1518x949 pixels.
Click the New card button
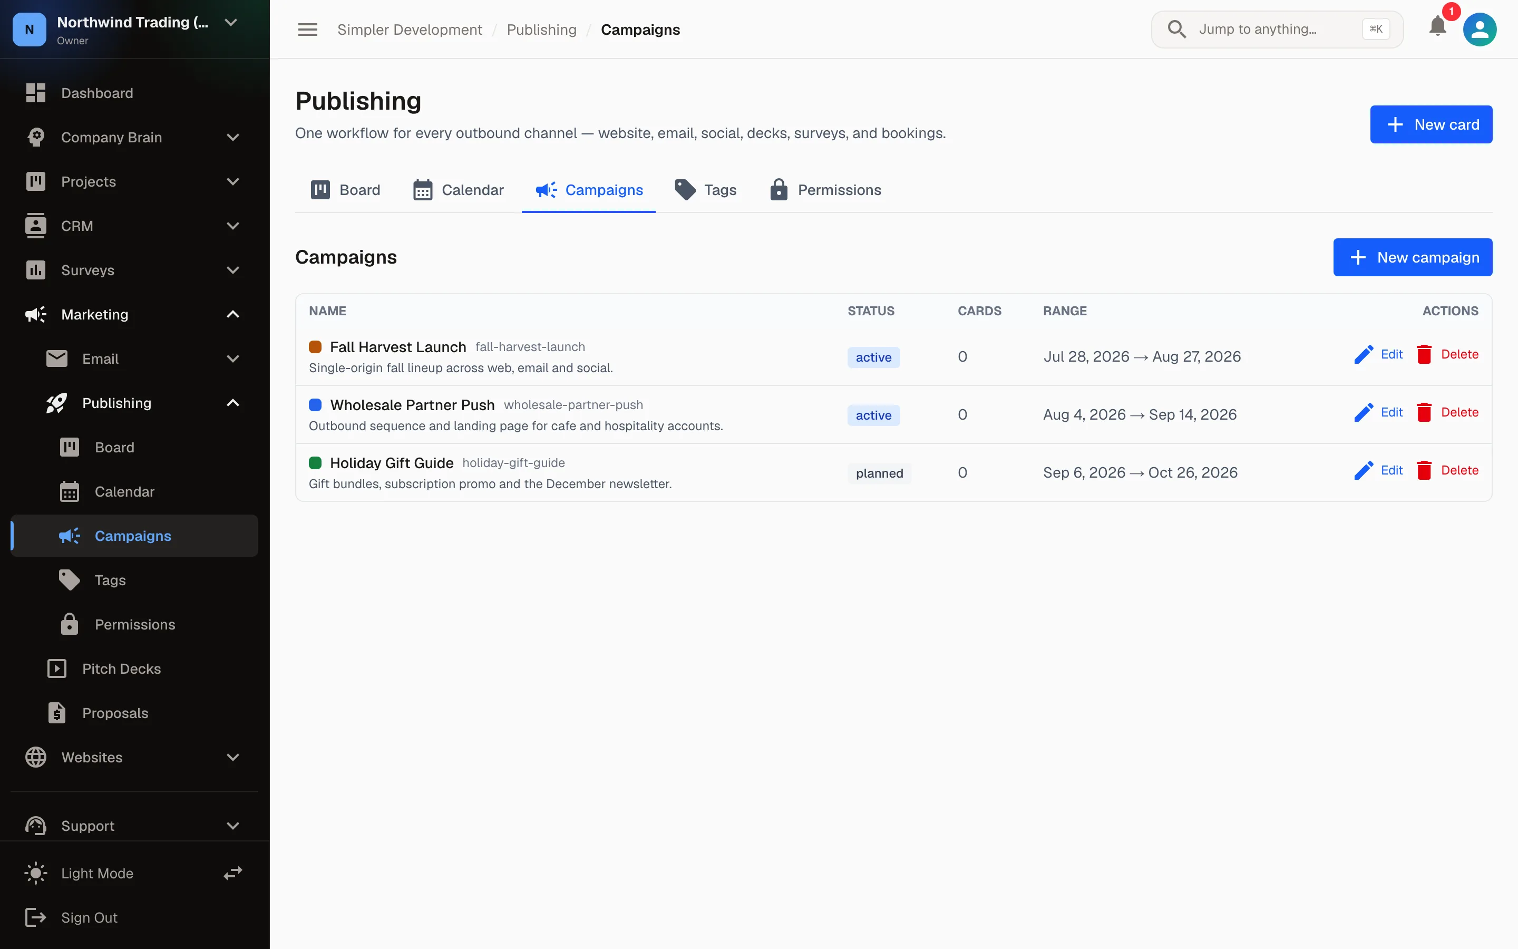click(1431, 124)
